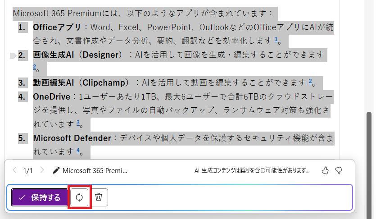Click the 'OneDrive' bold heading text
This screenshot has width=376, height=219.
click(51, 97)
